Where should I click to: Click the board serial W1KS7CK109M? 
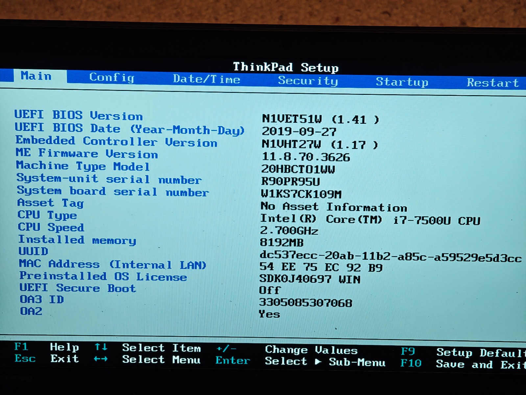point(301,194)
